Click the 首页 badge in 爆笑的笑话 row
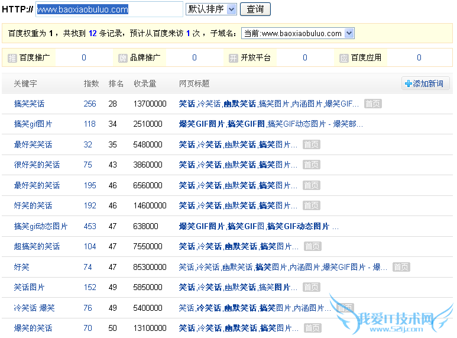 tap(312, 328)
